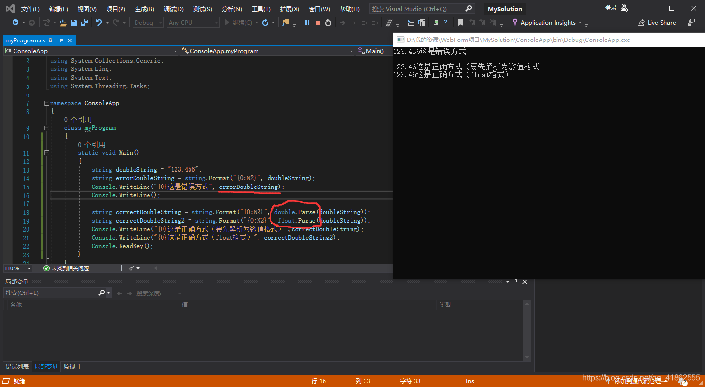This screenshot has height=387, width=705.
Task: Open the Any CPU platform dropdown
Action: coord(193,22)
